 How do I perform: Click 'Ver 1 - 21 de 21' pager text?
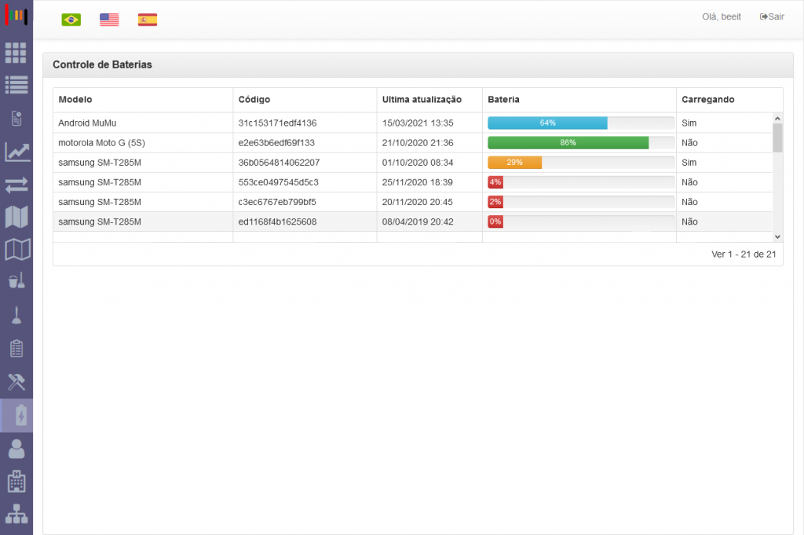coord(744,255)
